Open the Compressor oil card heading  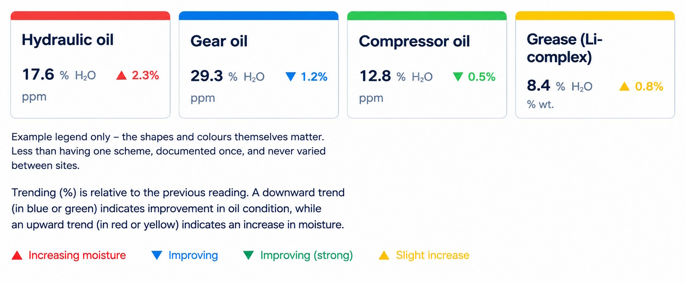(x=414, y=41)
